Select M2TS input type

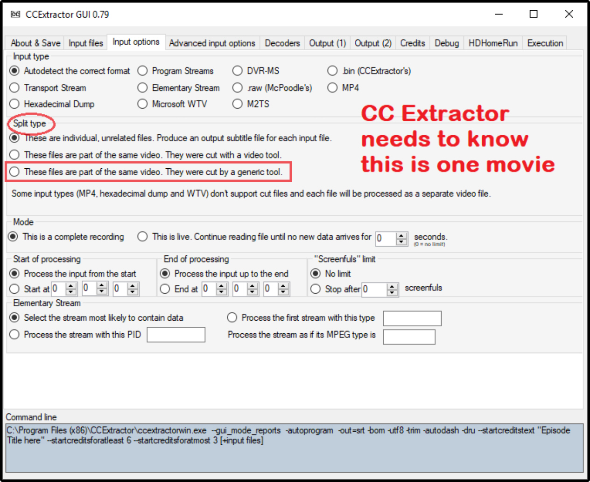[x=251, y=104]
